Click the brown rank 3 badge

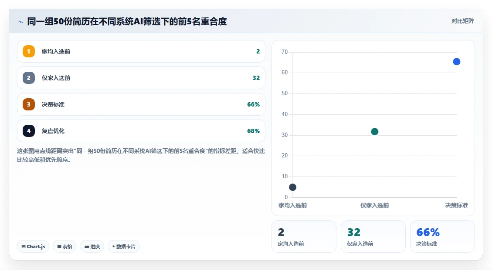point(29,104)
